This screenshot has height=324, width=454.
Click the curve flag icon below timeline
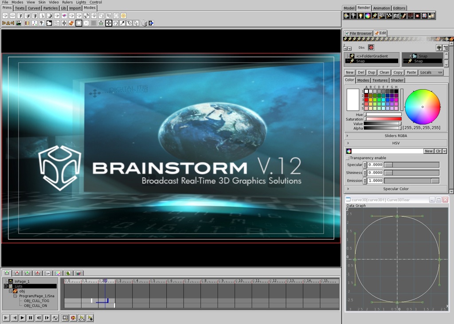coord(82,318)
